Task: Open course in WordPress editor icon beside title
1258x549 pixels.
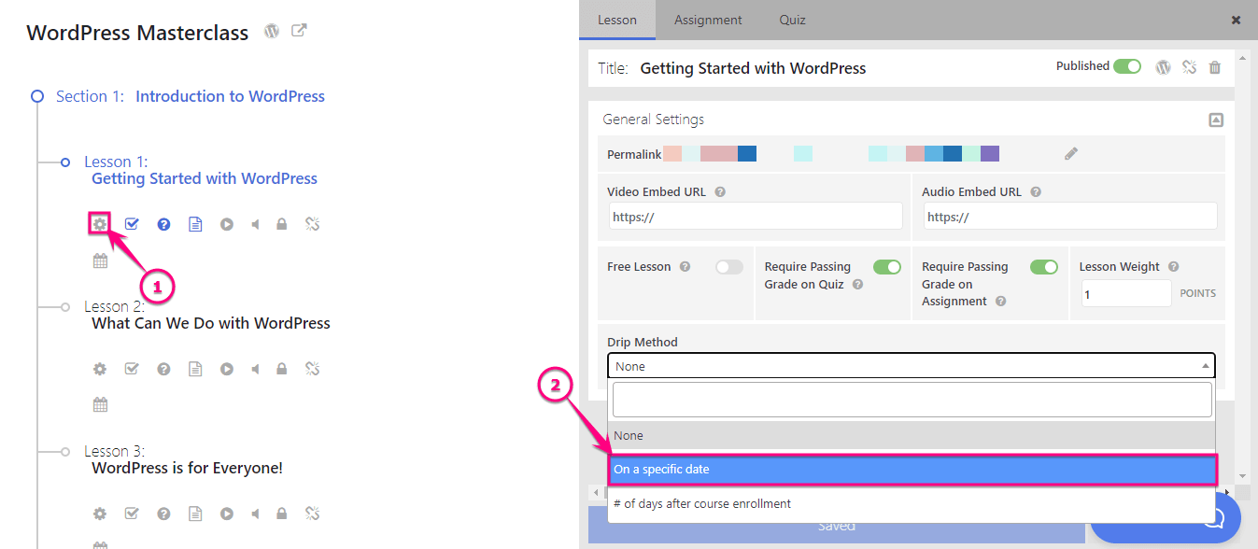Action: point(272,31)
